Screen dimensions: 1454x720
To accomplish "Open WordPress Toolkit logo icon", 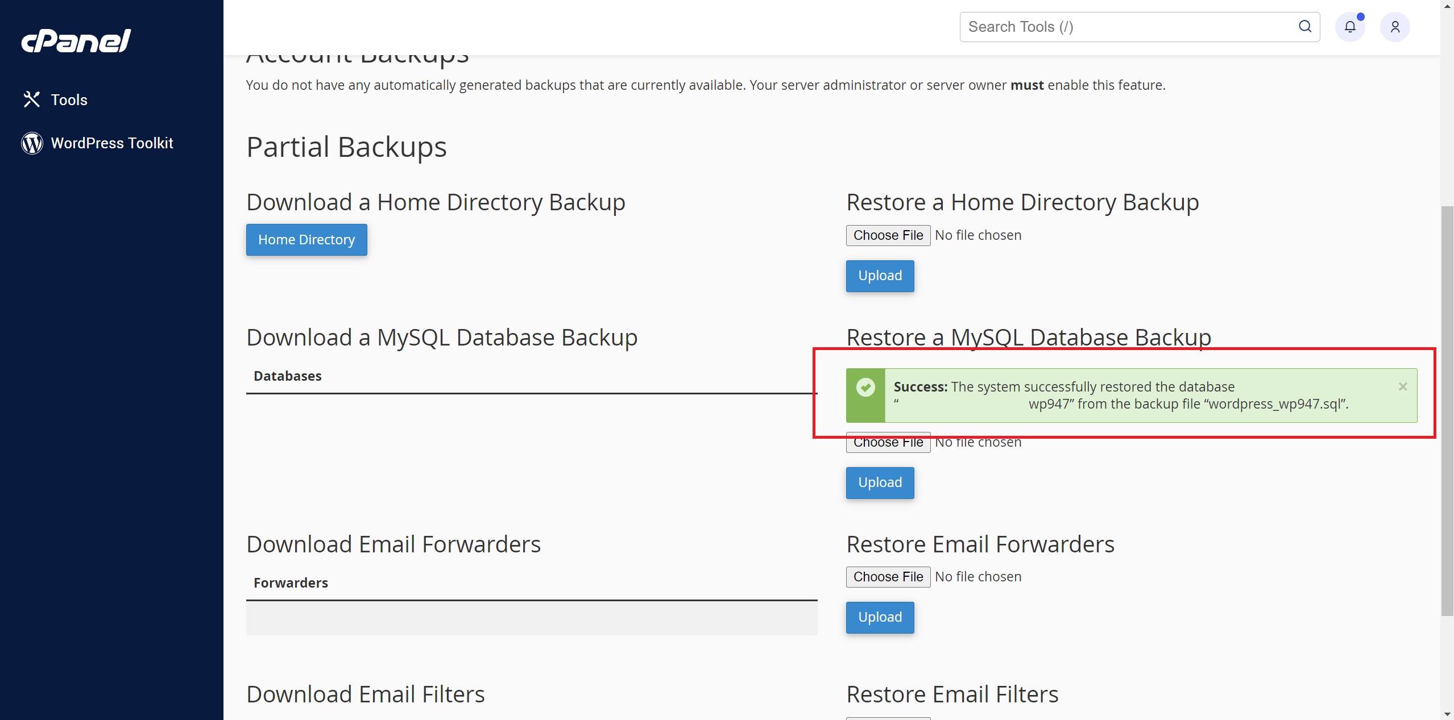I will (x=32, y=143).
